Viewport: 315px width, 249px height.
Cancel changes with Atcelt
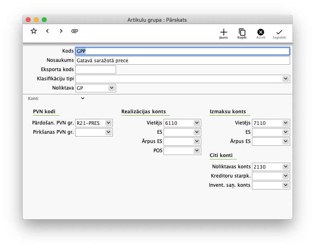(x=260, y=34)
